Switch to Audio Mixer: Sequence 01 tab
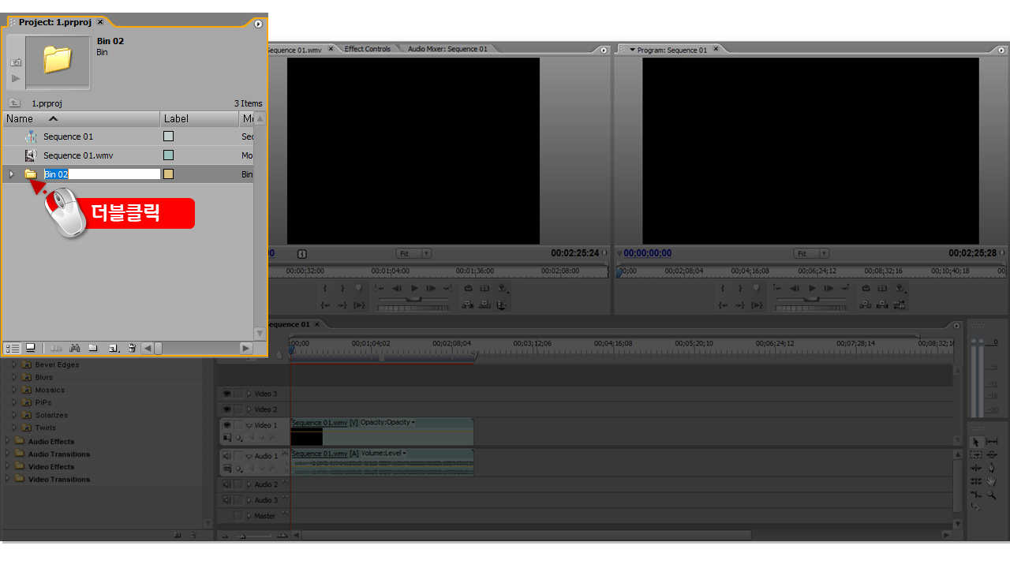Screen dimensions: 1010x568 (x=447, y=49)
